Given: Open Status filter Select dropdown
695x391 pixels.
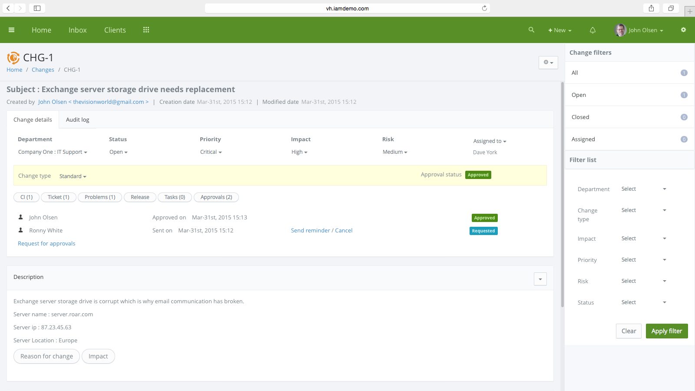Looking at the screenshot, I should [x=644, y=302].
